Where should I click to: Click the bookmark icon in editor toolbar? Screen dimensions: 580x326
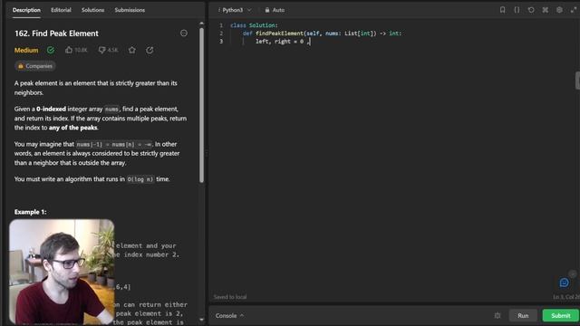point(502,10)
